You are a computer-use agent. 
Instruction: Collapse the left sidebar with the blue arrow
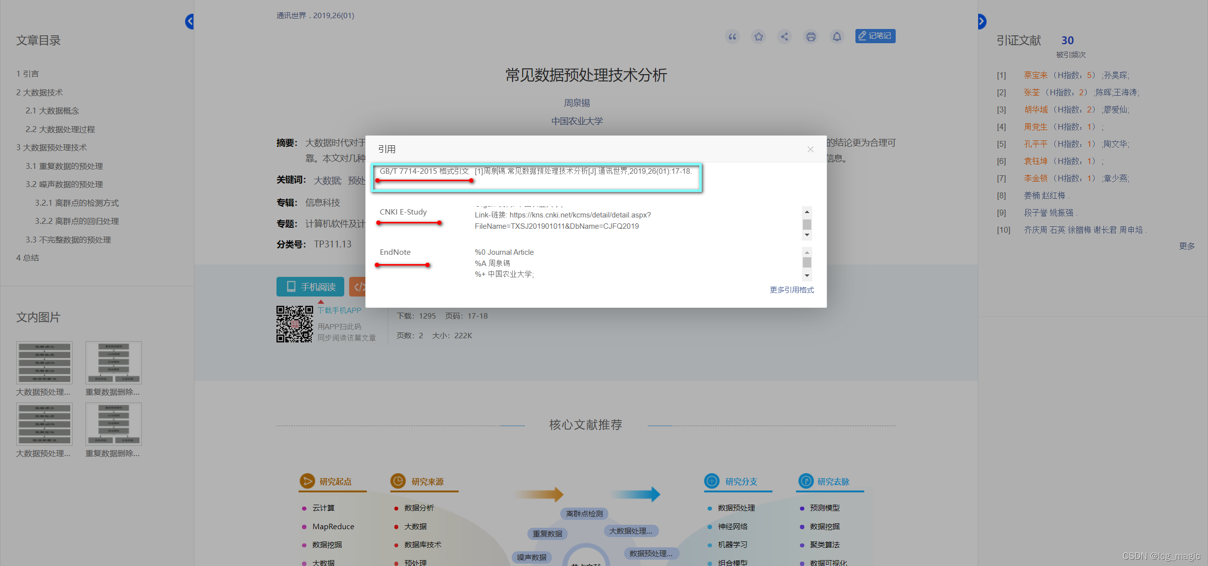(x=190, y=21)
